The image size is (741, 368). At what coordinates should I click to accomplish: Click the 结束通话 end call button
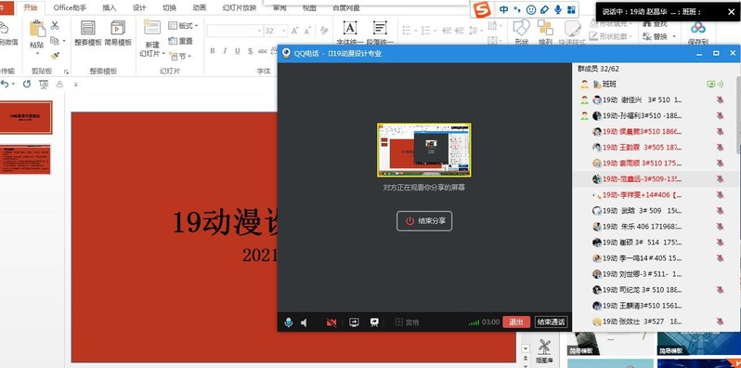coord(551,322)
